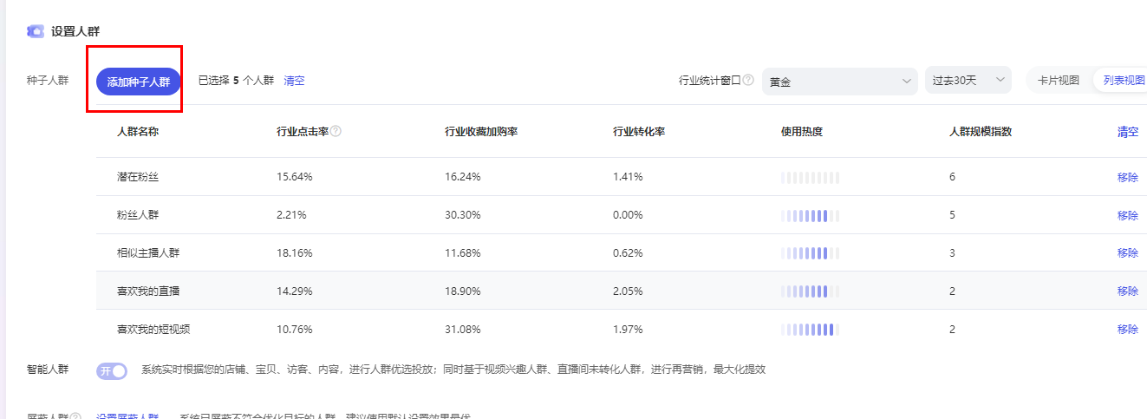Viewport: 1147px width, 419px height.
Task: Click 清空 next to 已选择 5 个人群
Action: tap(294, 81)
